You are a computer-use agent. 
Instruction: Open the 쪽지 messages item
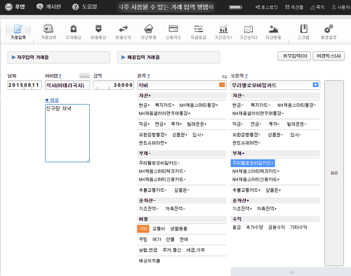pos(317,7)
